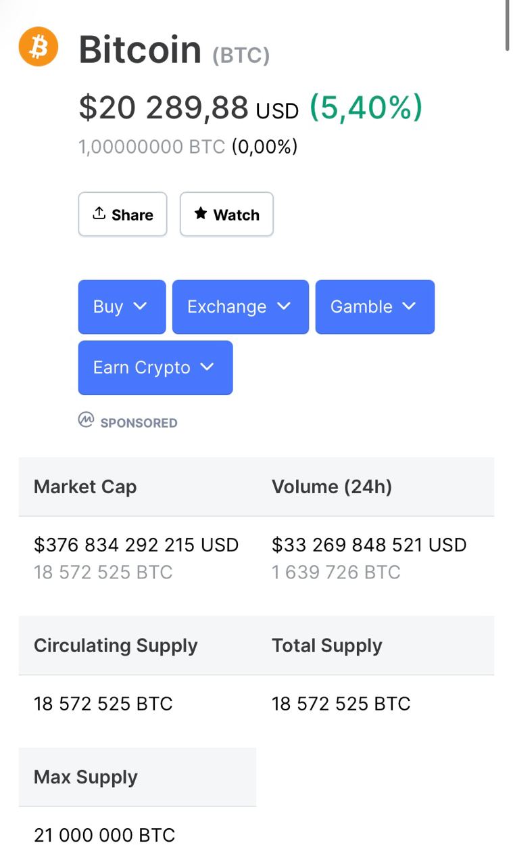Expand the Earn Crypto dropdown
The width and height of the screenshot is (513, 866).
coord(155,368)
